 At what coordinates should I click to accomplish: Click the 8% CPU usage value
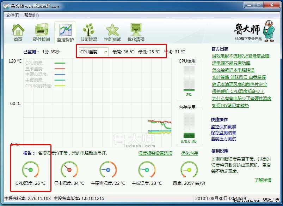point(189,95)
